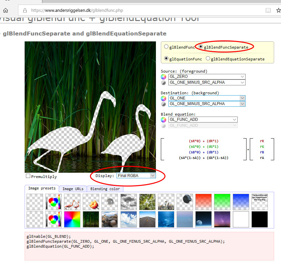281x265 pixels.
Task: Click the browser URL address field
Action: click(131, 11)
